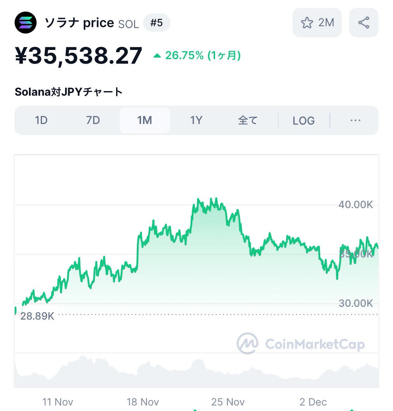Tap the Solana coin logo icon
Image resolution: width=393 pixels, height=411 pixels.
click(x=26, y=23)
